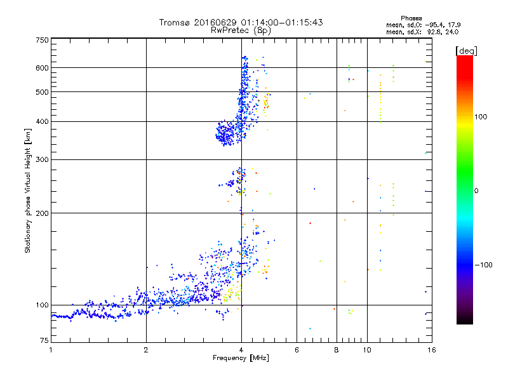Click the y-axis tick label '750'
508x381 pixels.
pos(42,40)
